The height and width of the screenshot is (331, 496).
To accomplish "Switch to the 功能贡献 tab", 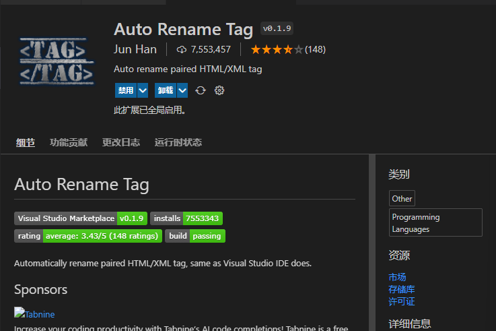I will pos(69,142).
